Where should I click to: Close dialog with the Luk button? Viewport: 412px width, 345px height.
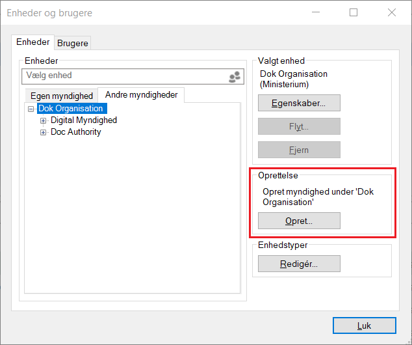point(364,325)
